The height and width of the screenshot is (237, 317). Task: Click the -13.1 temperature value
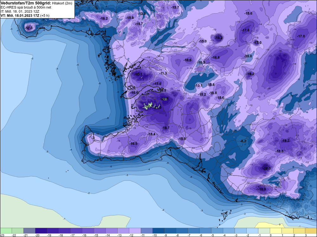click(x=199, y=86)
